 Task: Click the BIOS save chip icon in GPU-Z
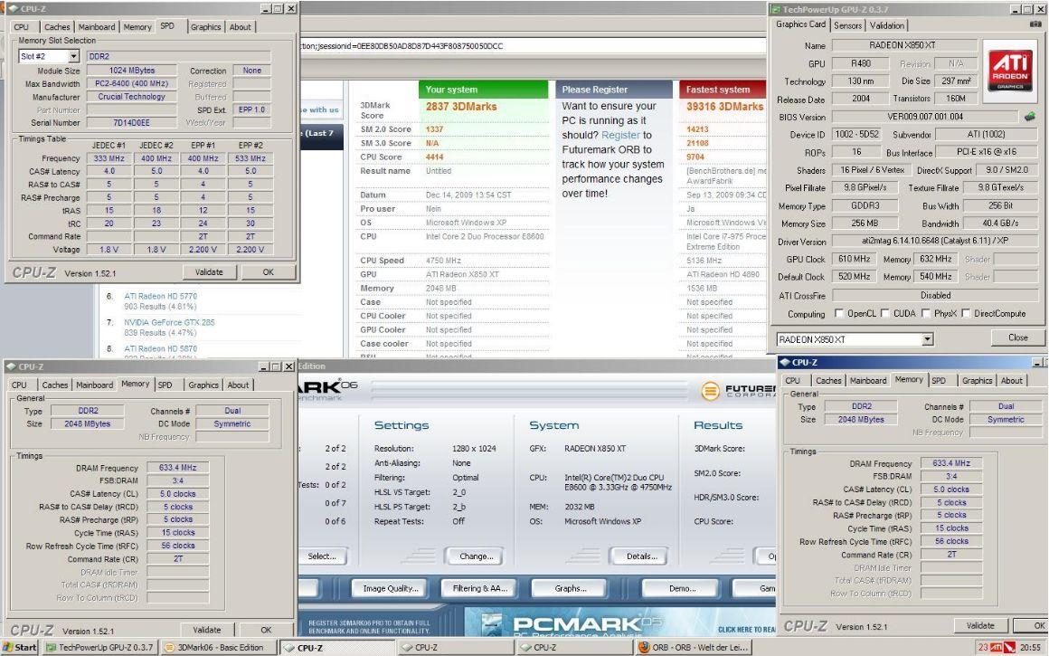point(1030,117)
